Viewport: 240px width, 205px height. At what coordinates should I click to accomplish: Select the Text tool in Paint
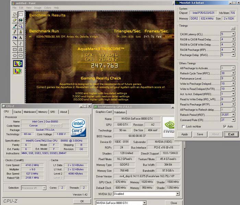21,38
